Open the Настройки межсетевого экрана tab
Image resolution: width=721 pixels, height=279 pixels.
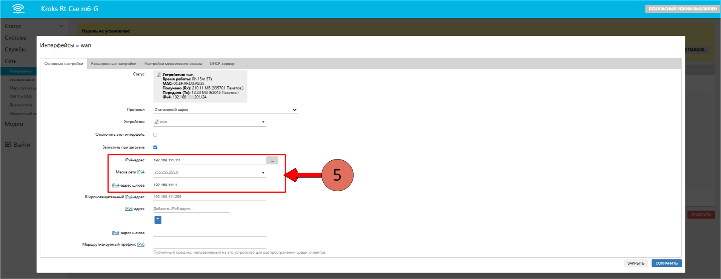pyautogui.click(x=173, y=64)
